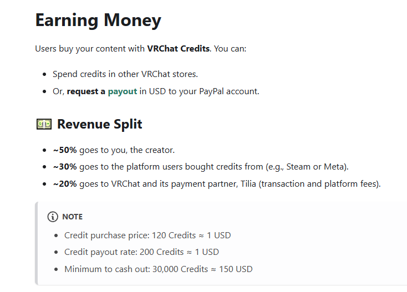Image resolution: width=407 pixels, height=292 pixels.
Task: Click the money emoji beside Revenue Split
Action: coord(44,124)
